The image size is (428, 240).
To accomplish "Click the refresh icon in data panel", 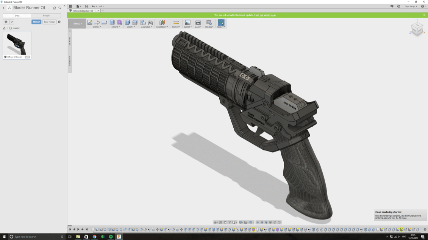I will (55, 8).
